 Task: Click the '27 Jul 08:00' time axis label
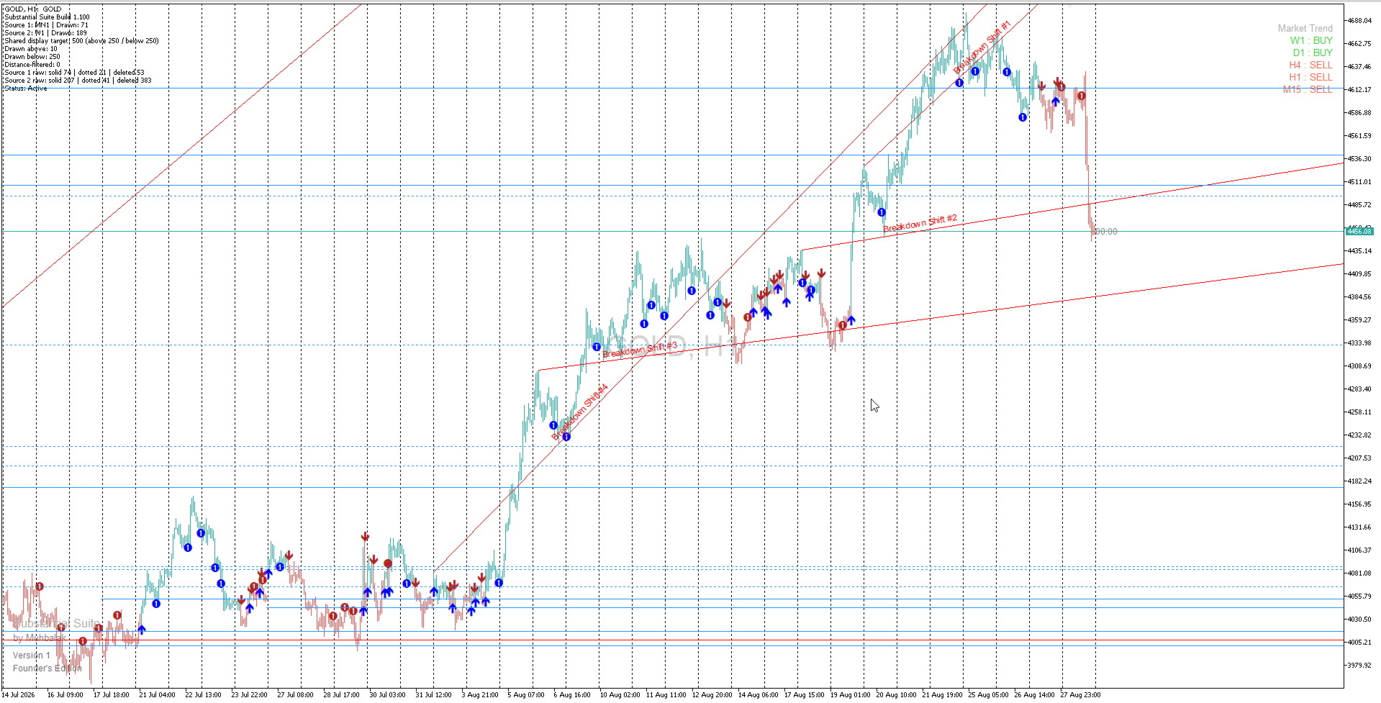pyautogui.click(x=295, y=695)
